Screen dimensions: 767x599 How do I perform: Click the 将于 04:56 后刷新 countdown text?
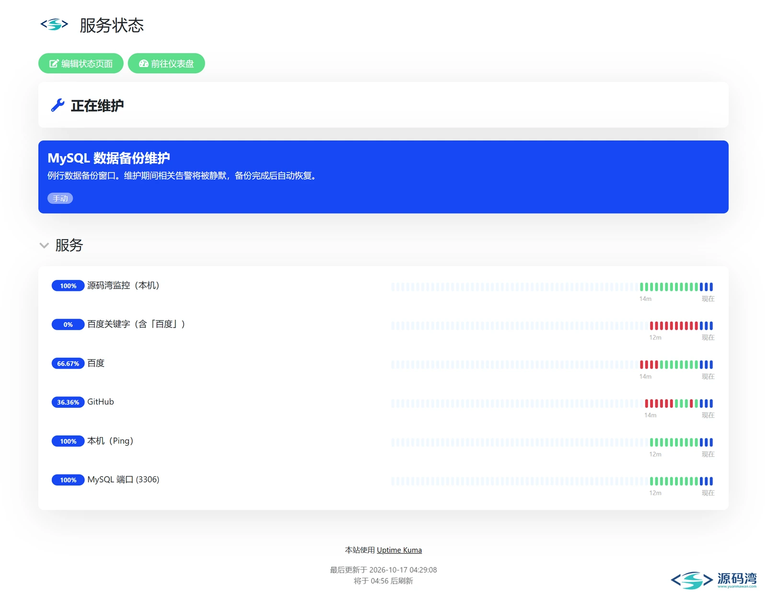pos(383,581)
